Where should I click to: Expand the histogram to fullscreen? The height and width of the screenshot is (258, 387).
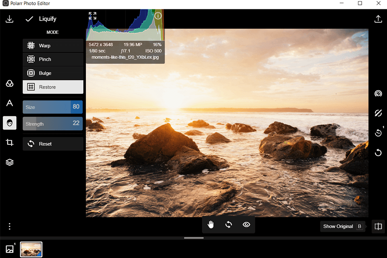[x=92, y=15]
